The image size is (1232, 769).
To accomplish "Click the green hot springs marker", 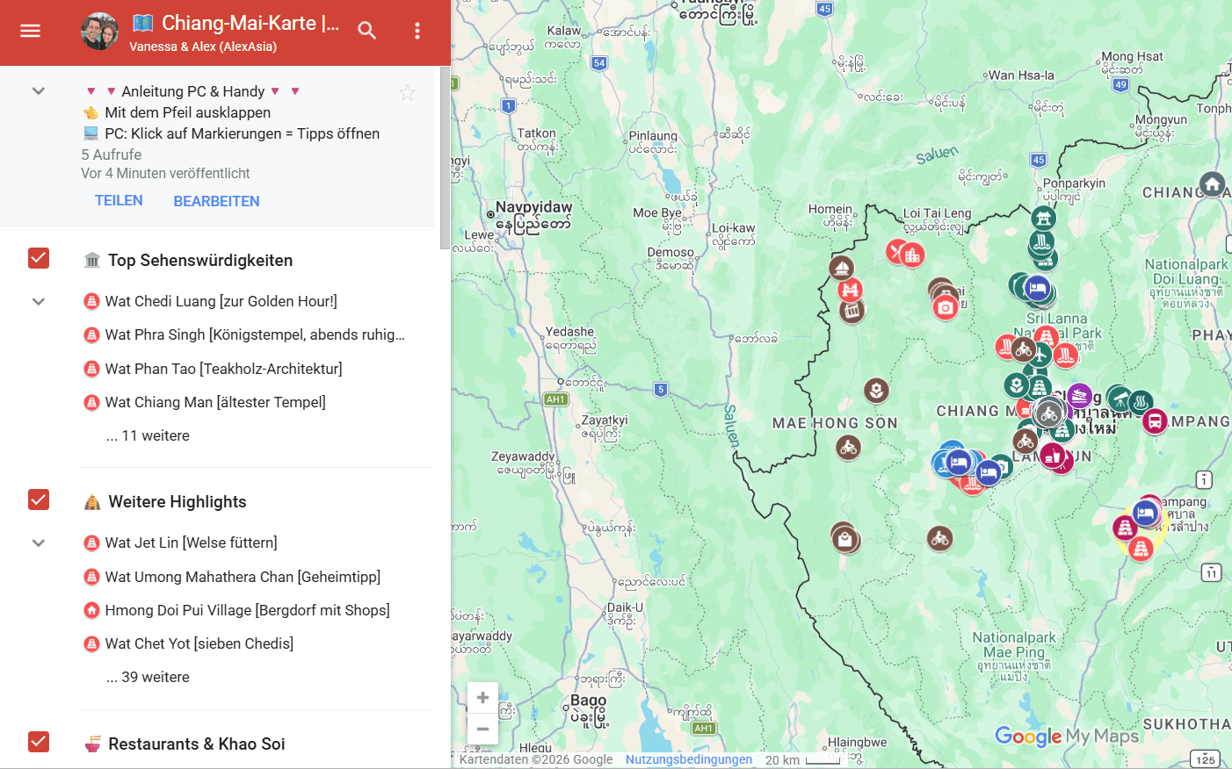I will (1141, 402).
